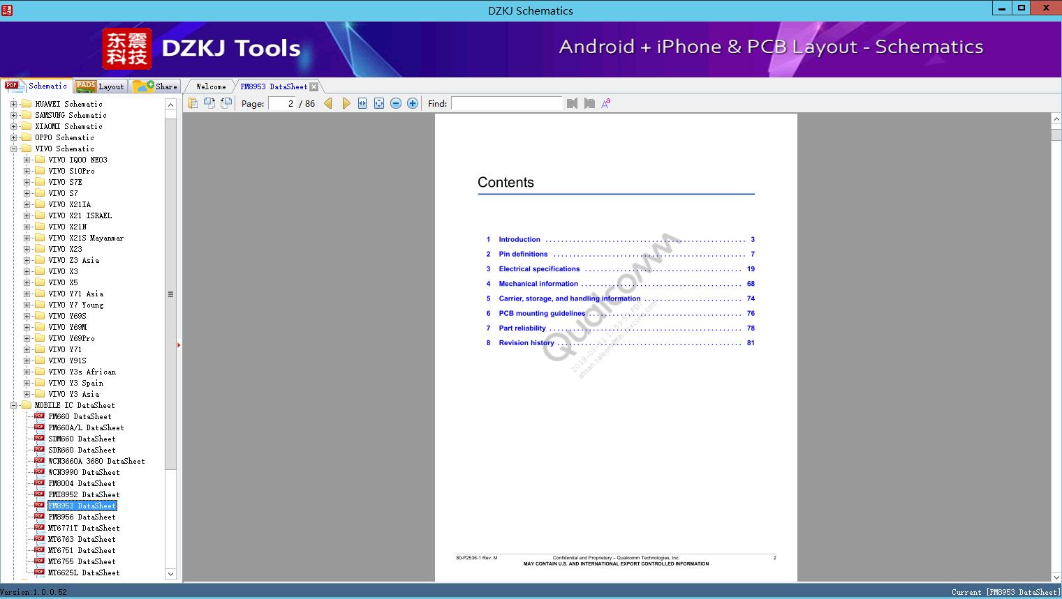Go to previous page arrow
1062x599 pixels.
pos(328,103)
